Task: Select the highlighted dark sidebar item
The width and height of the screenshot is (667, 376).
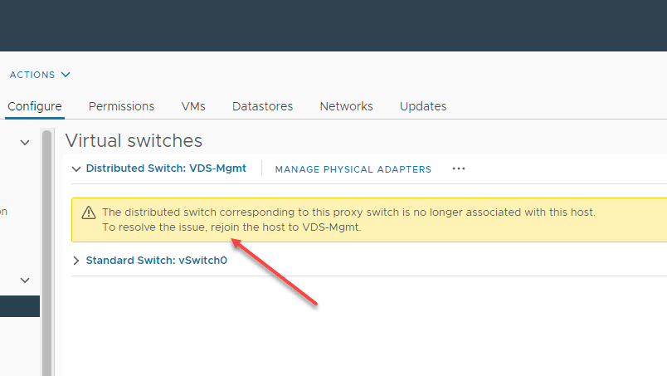Action: [19, 306]
